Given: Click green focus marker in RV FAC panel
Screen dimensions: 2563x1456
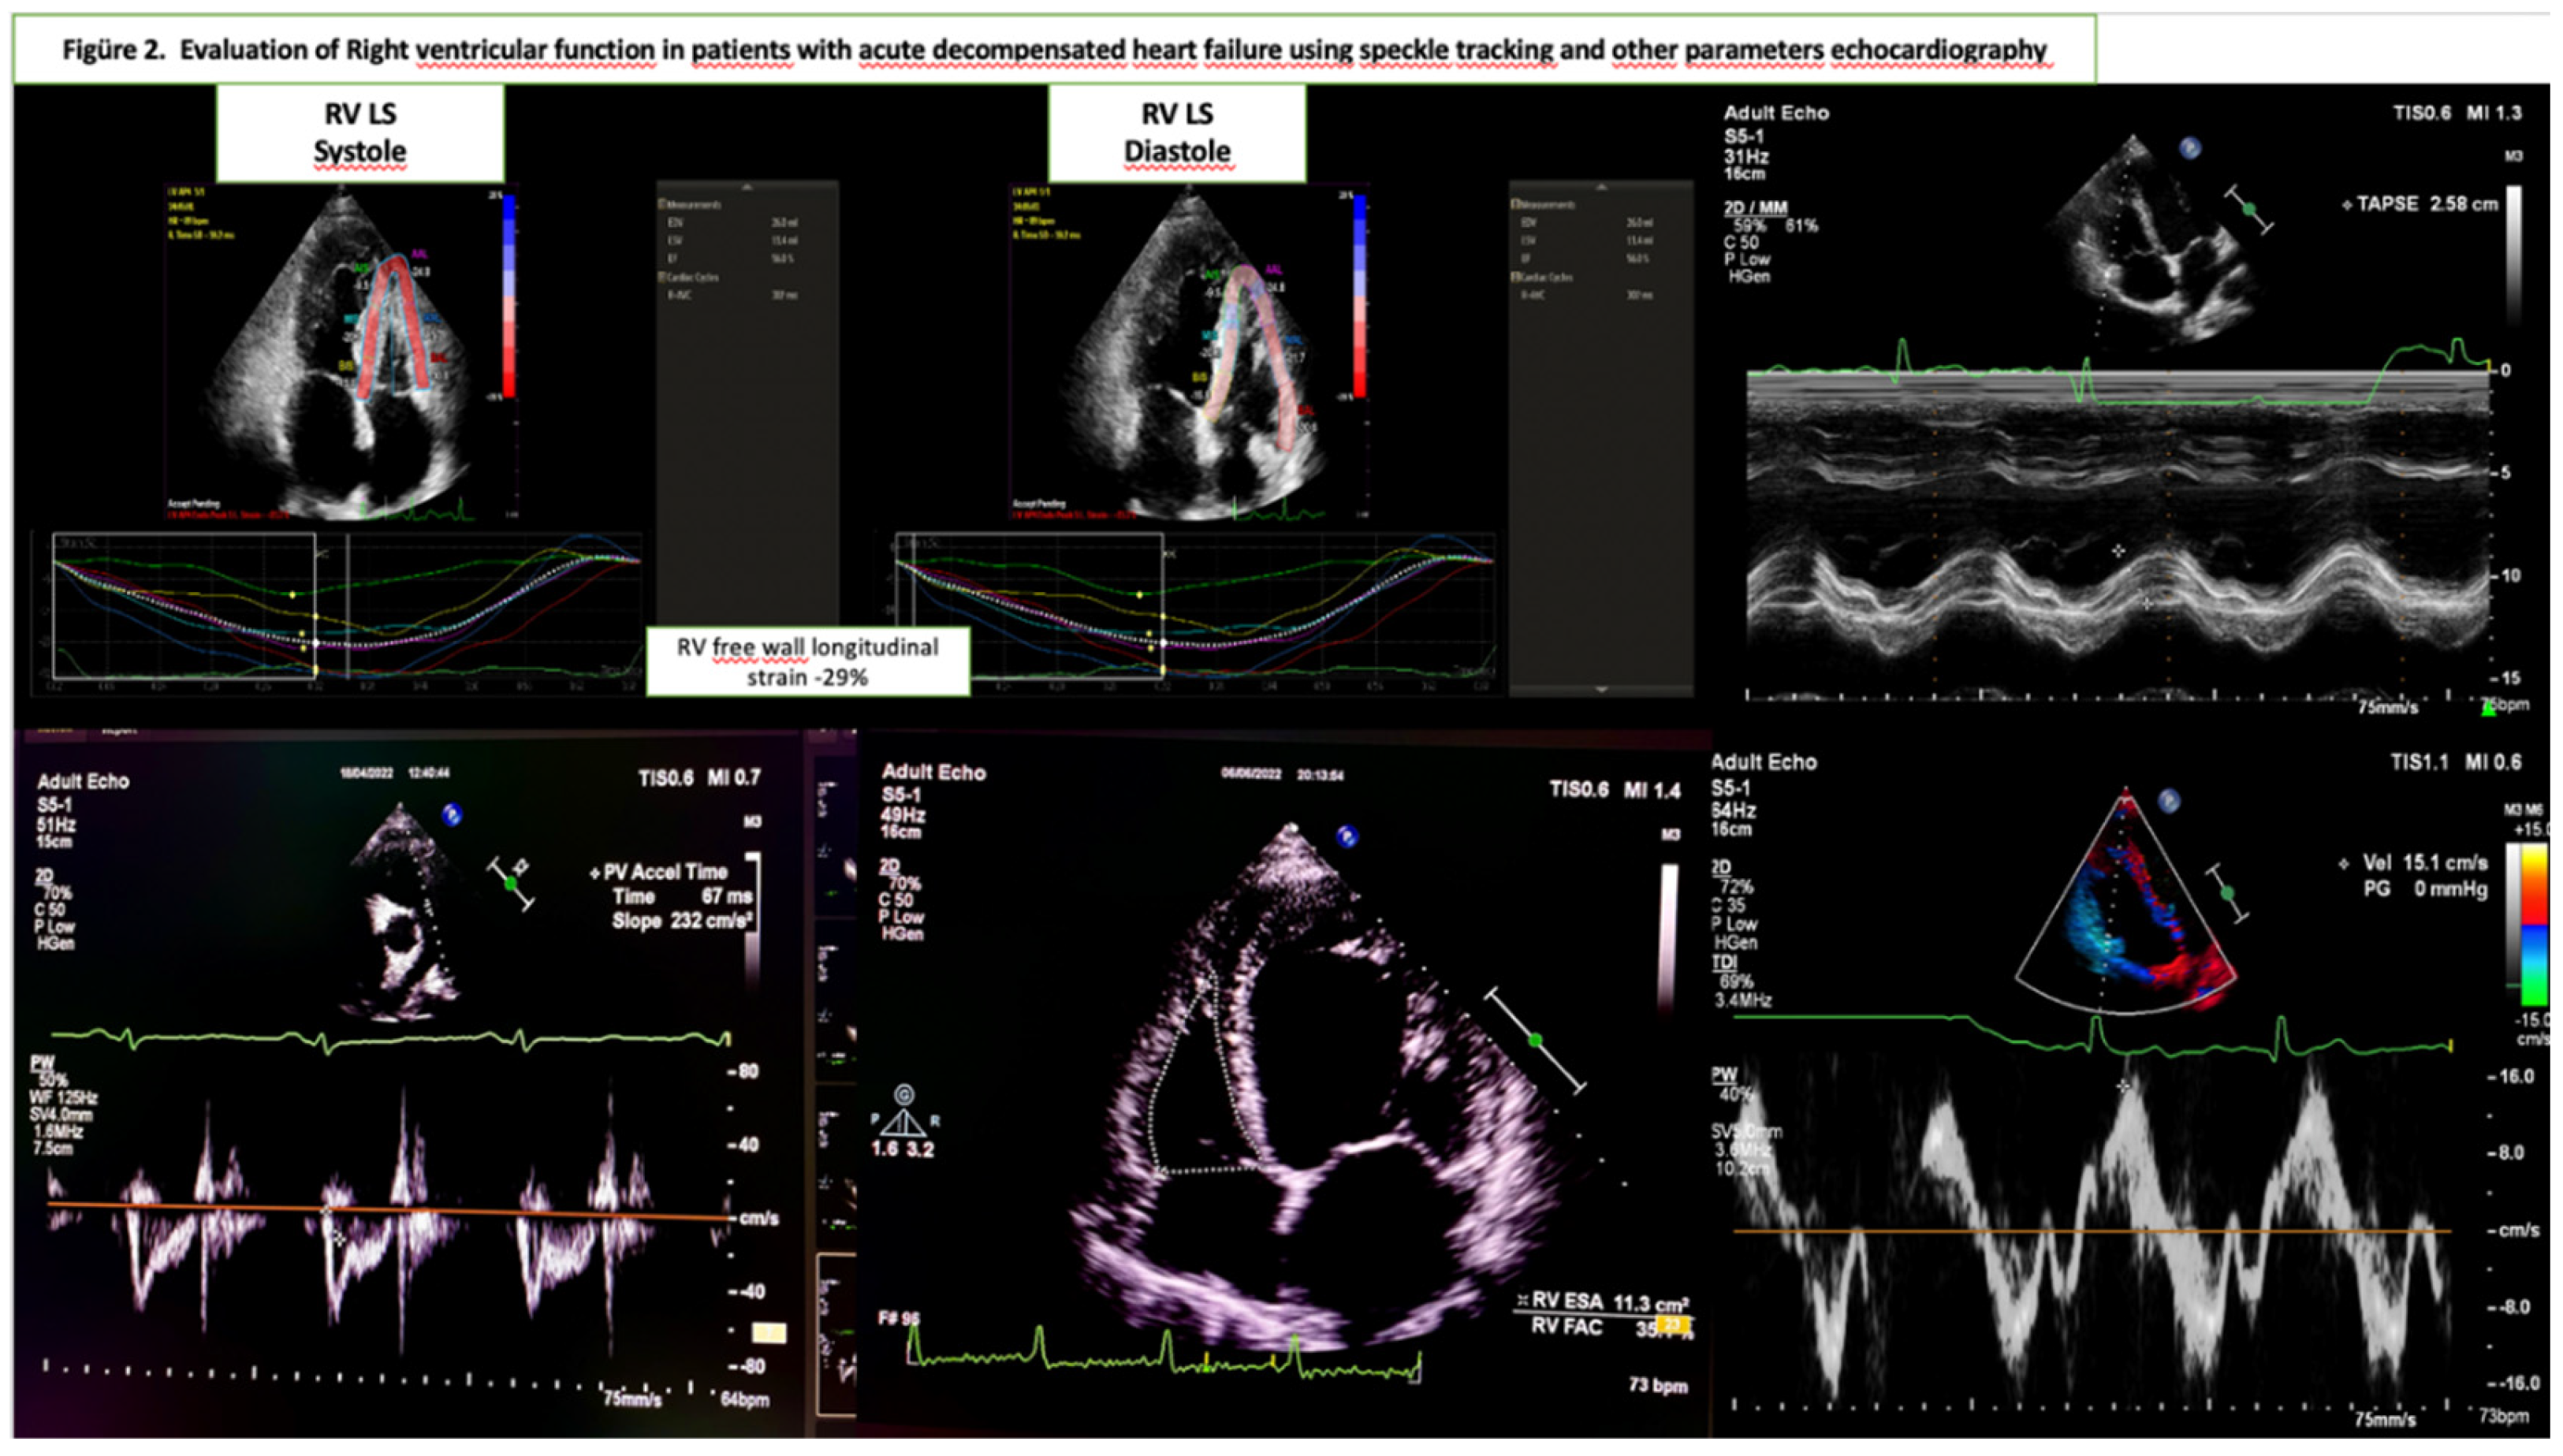Looking at the screenshot, I should tap(1535, 1041).
